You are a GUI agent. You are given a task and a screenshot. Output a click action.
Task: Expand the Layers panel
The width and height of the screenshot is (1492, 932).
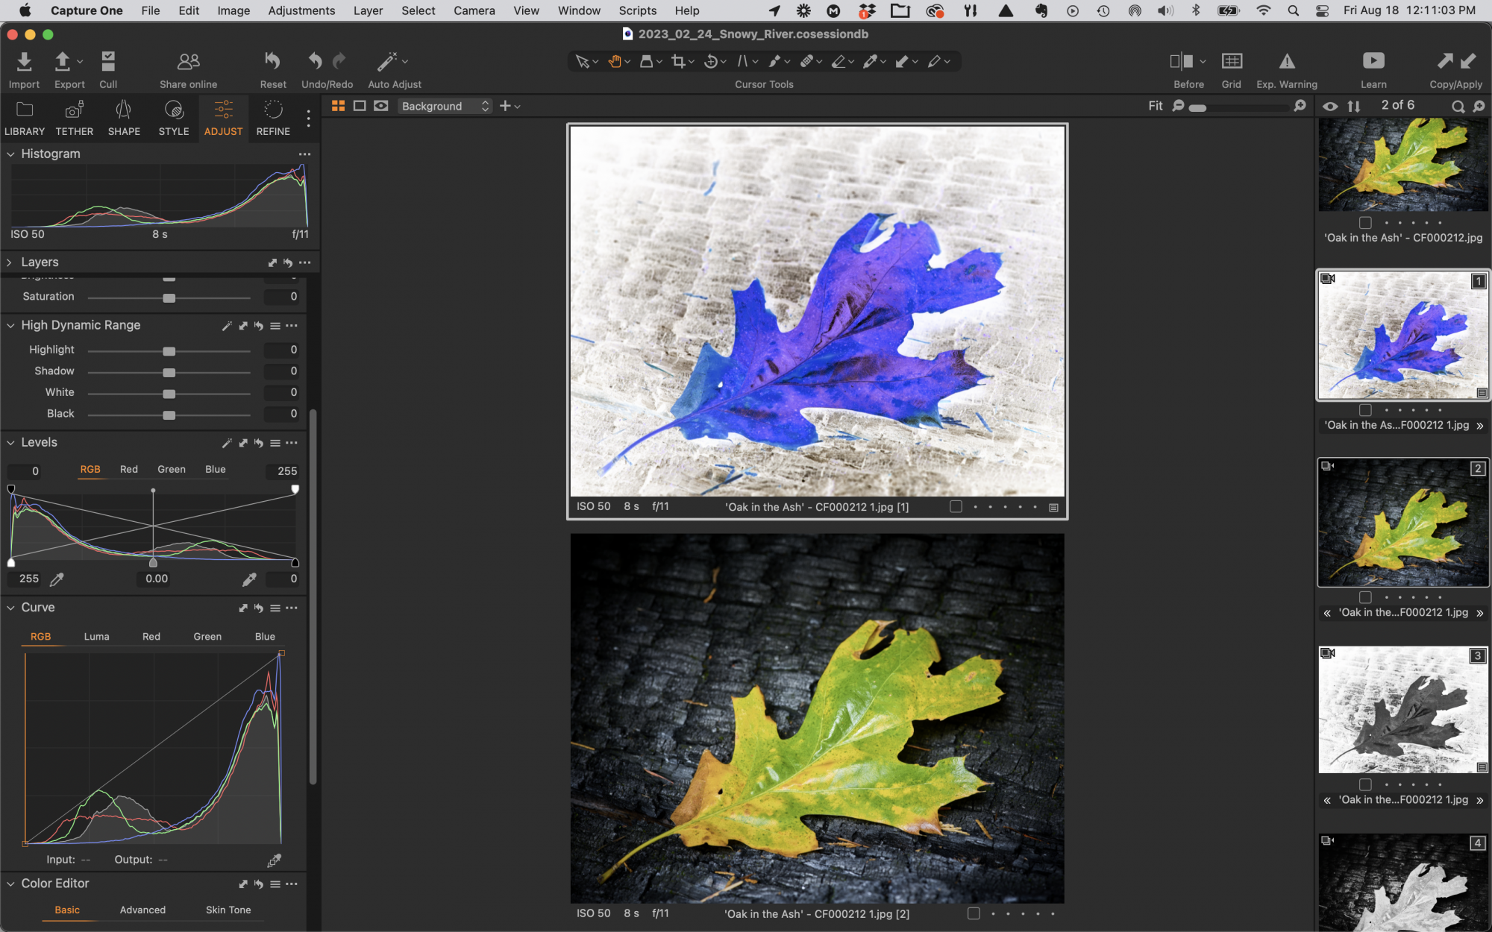pyautogui.click(x=10, y=262)
